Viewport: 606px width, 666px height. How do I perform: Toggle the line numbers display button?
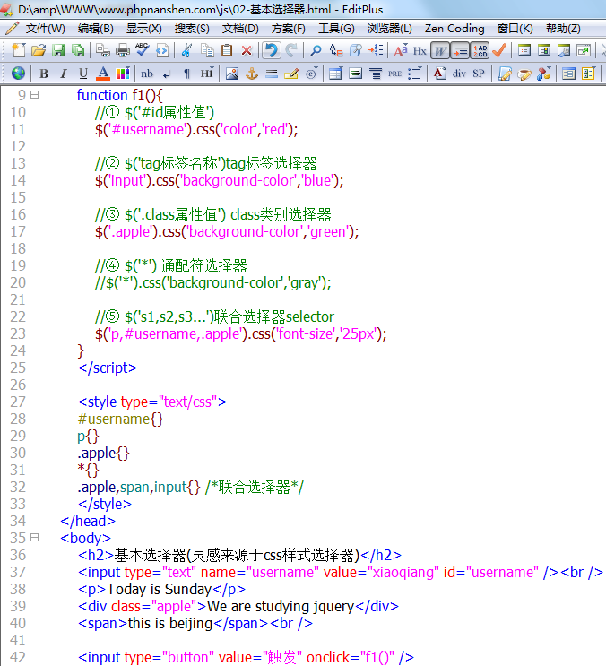click(480, 50)
